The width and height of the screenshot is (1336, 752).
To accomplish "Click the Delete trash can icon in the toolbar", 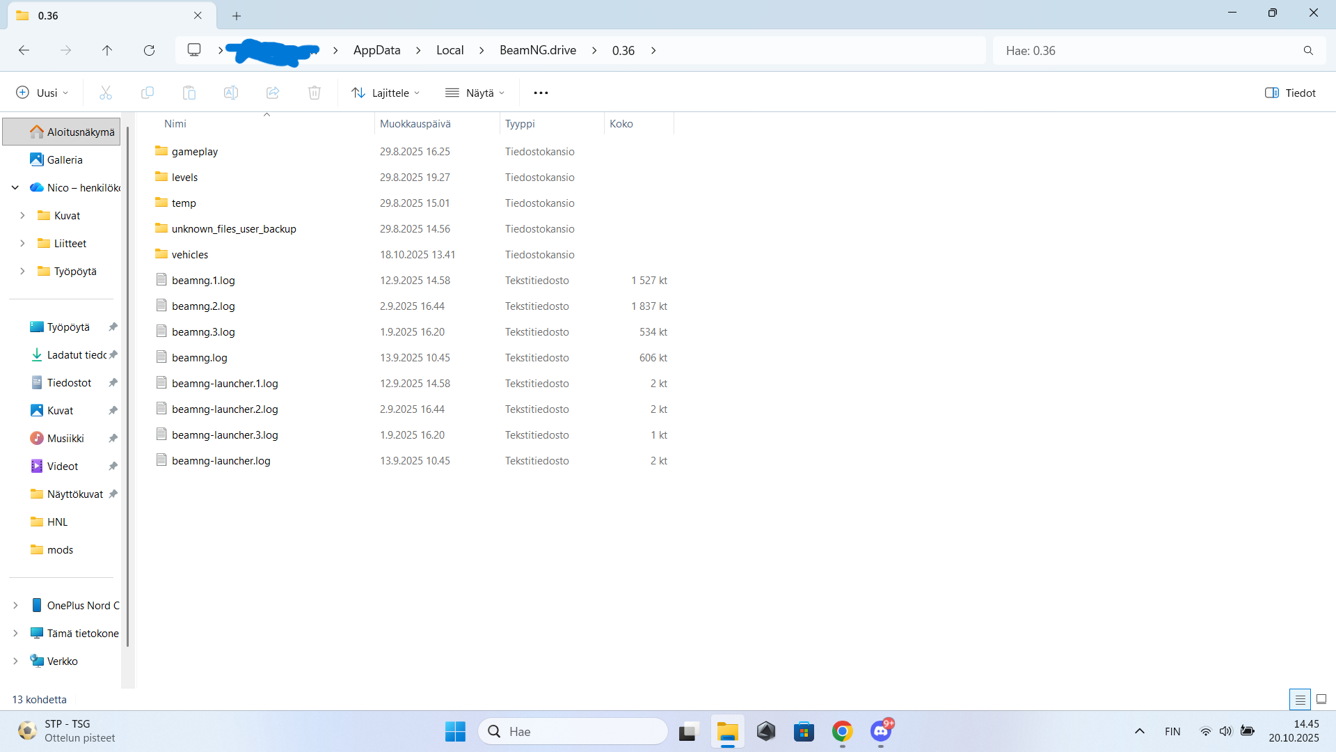I will click(x=315, y=93).
